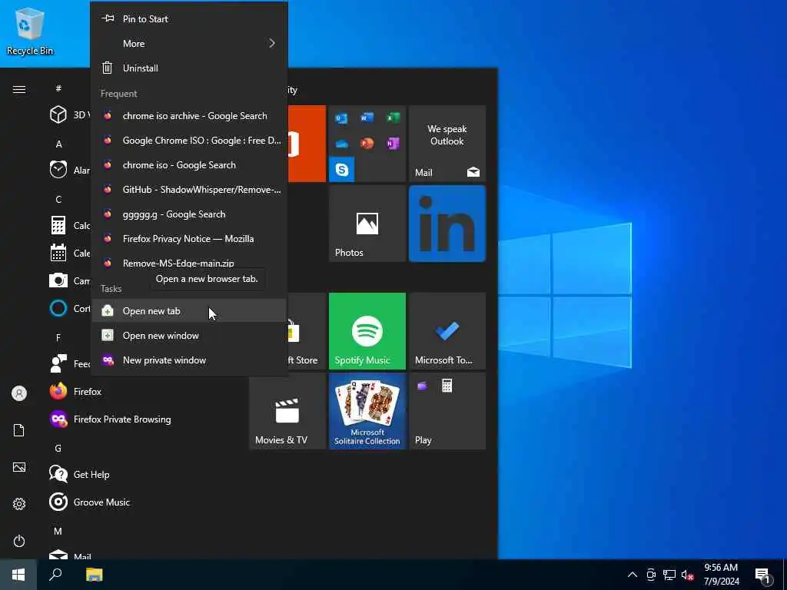The width and height of the screenshot is (787, 590).
Task: Click the Windows Start button
Action: pos(18,575)
